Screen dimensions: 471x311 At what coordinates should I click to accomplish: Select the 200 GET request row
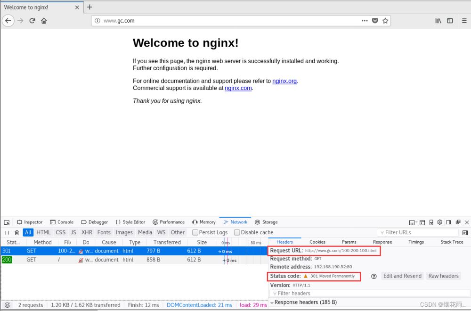(134, 260)
